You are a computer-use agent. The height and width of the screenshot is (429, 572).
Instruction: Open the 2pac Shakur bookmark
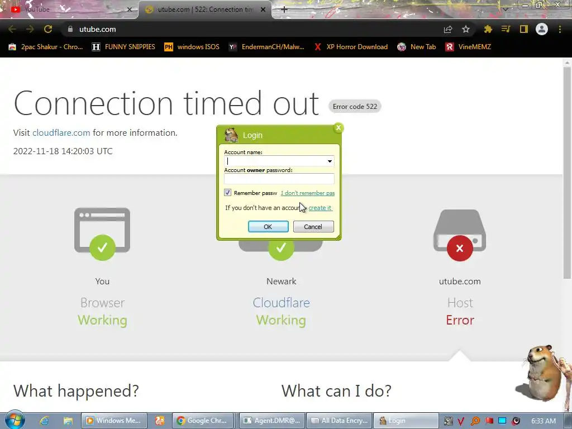46,47
